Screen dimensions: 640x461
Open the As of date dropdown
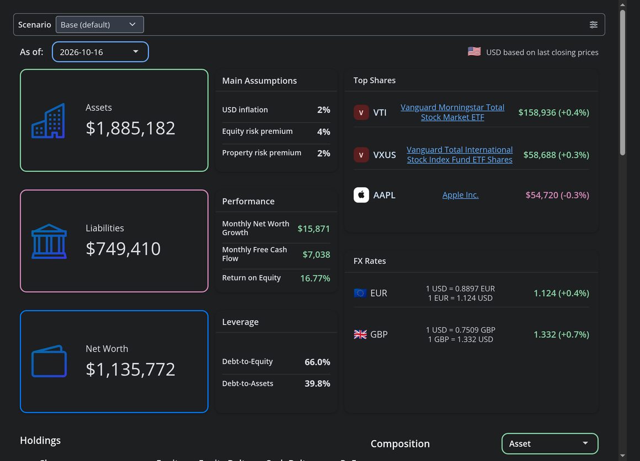[x=100, y=52]
